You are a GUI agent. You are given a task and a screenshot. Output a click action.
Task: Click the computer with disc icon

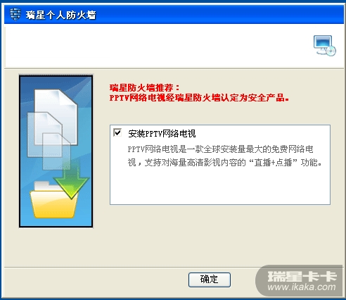(325, 46)
